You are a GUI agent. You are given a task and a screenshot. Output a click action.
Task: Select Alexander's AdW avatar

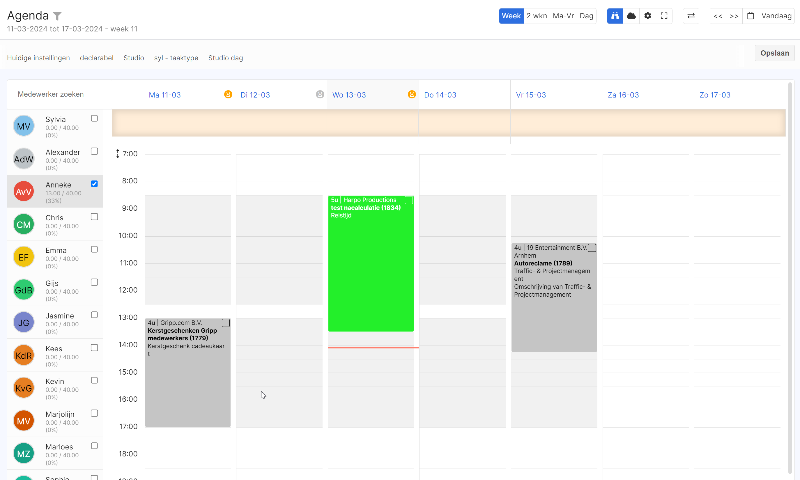point(24,159)
